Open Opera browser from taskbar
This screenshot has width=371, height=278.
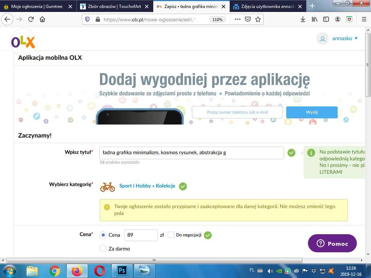point(100,270)
